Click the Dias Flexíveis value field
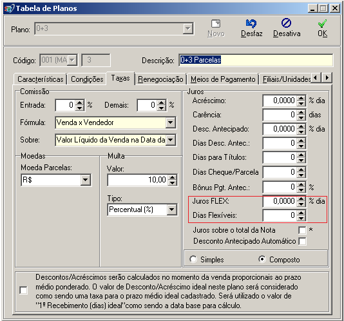The width and height of the screenshot is (344, 321). click(x=280, y=215)
